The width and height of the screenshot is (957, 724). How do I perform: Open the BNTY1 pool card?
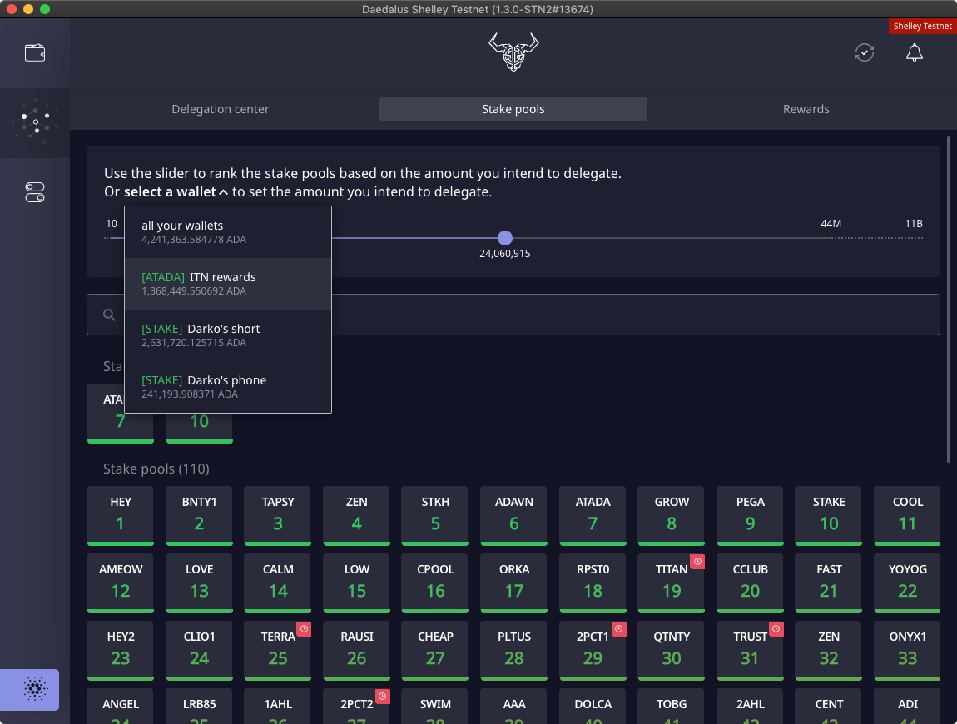point(199,516)
